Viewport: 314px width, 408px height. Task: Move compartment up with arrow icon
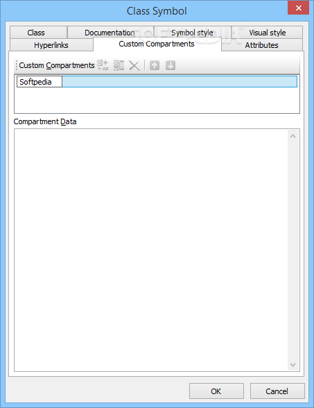(155, 65)
